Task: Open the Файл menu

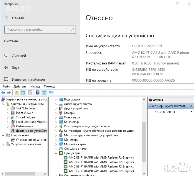Action: (x=6, y=87)
